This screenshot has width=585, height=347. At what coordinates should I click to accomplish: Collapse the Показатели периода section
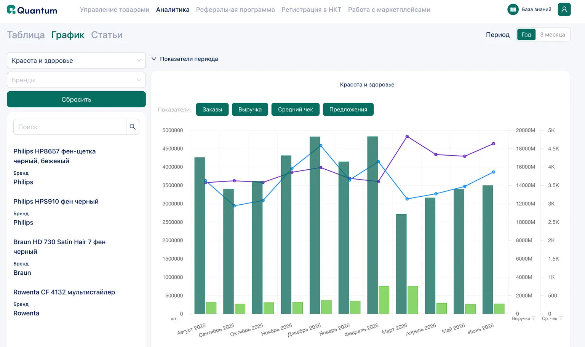point(185,59)
